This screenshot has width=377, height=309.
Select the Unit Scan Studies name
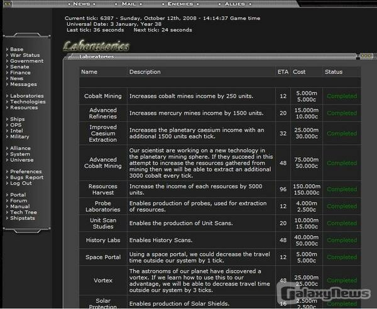103,223
